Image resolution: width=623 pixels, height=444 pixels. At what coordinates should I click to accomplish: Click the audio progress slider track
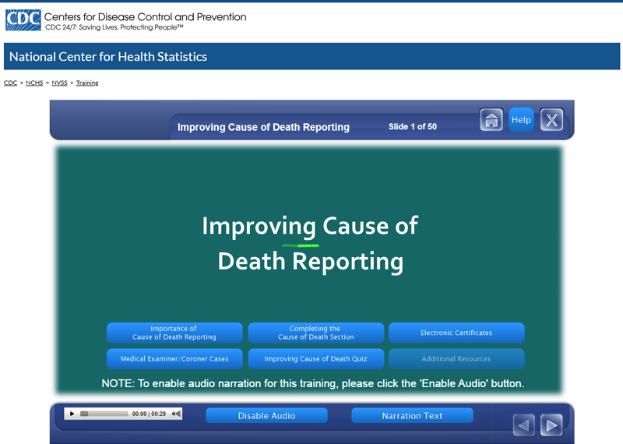pos(105,414)
